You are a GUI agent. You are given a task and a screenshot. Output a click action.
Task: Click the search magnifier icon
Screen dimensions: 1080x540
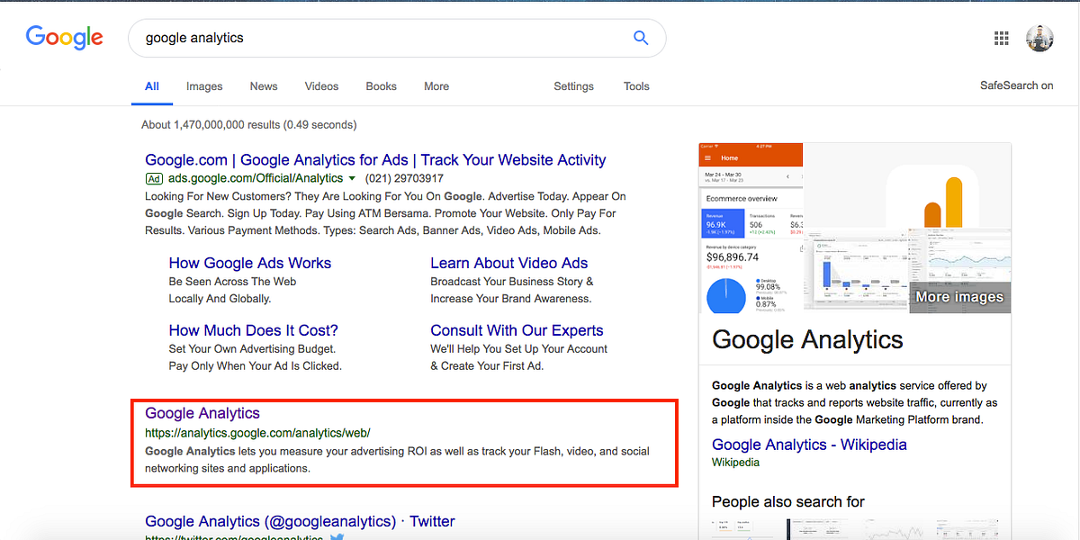(x=641, y=38)
